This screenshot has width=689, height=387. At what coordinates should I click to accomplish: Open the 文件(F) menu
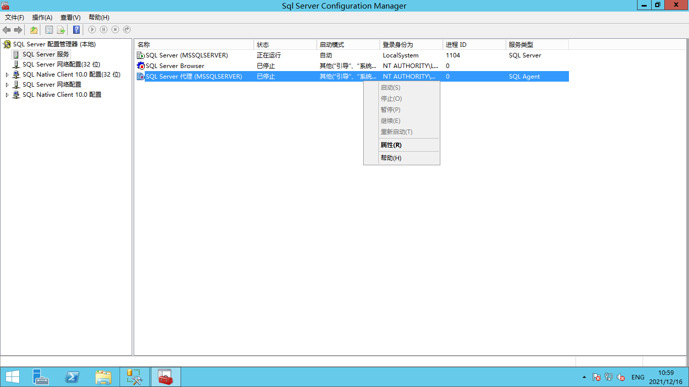pos(15,18)
